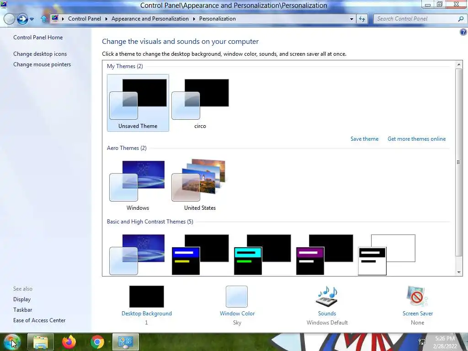This screenshot has height=351, width=468.
Task: Open Sounds keyboard notes icon
Action: coord(327,296)
